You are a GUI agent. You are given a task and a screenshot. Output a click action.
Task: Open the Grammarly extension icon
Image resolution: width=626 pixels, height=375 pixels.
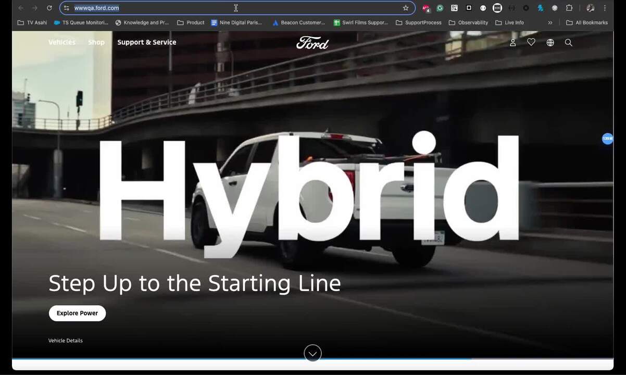(x=440, y=8)
